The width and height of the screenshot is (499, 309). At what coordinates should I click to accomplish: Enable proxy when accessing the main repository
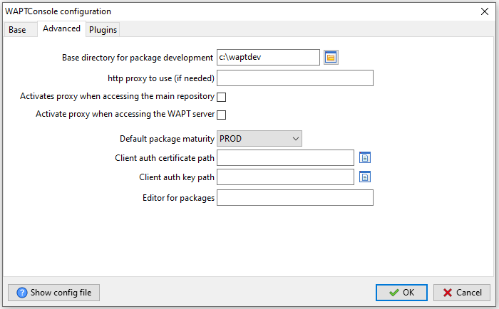point(222,97)
